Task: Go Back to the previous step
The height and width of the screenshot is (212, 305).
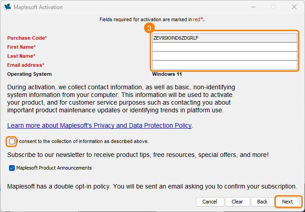Action: tap(262, 202)
